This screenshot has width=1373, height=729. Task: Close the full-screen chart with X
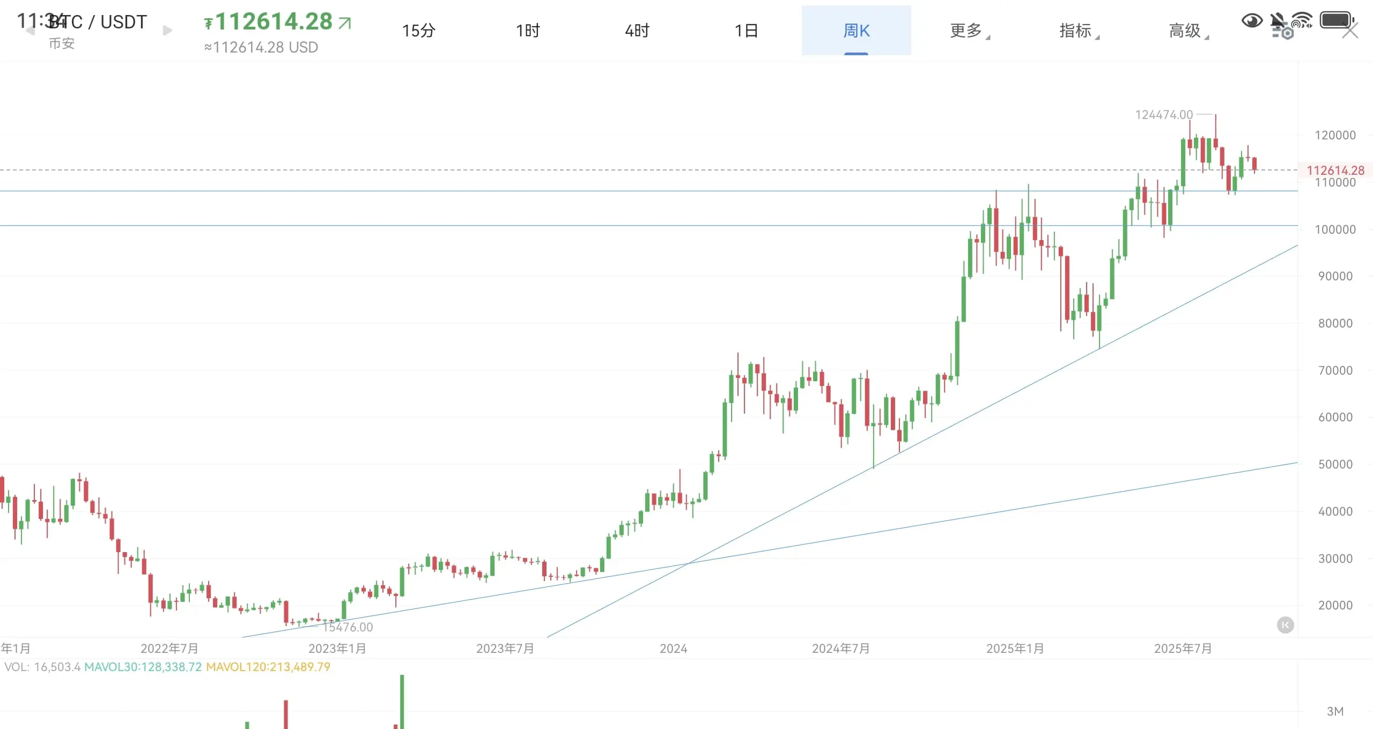(x=1350, y=31)
